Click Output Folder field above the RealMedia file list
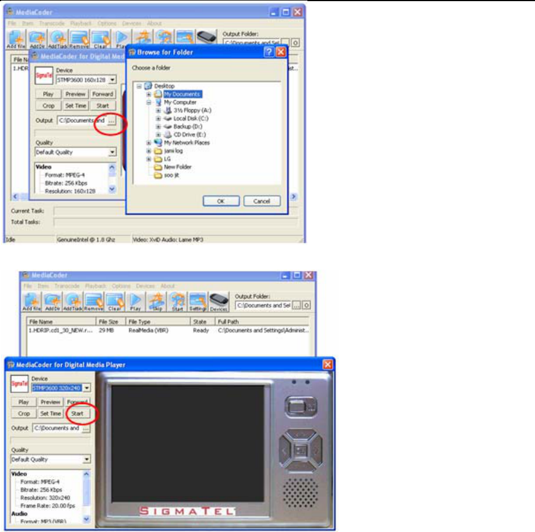The image size is (535, 532). click(x=263, y=305)
